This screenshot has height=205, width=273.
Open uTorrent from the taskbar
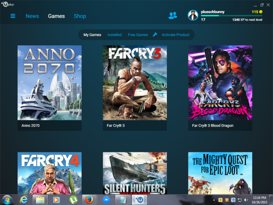(73, 200)
